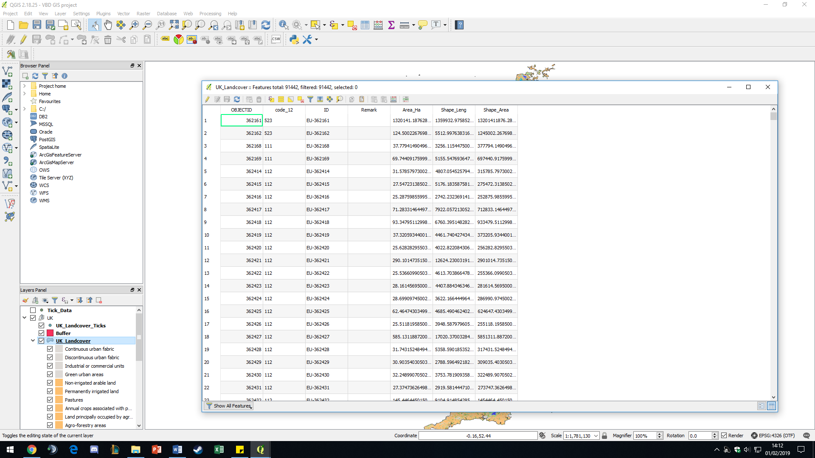Open CSW metadata search plugin

(276, 39)
